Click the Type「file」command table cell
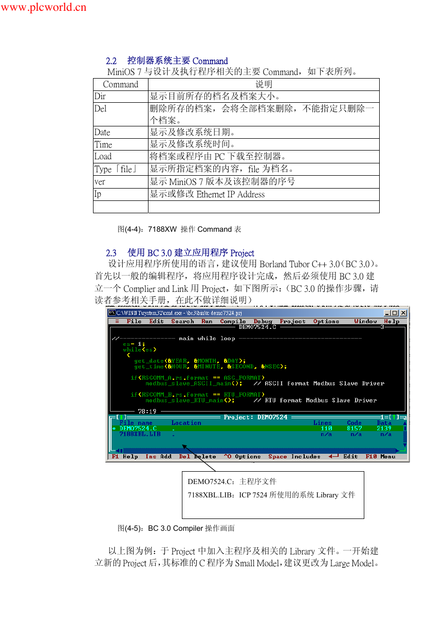The image size is (446, 631). pyautogui.click(x=121, y=169)
